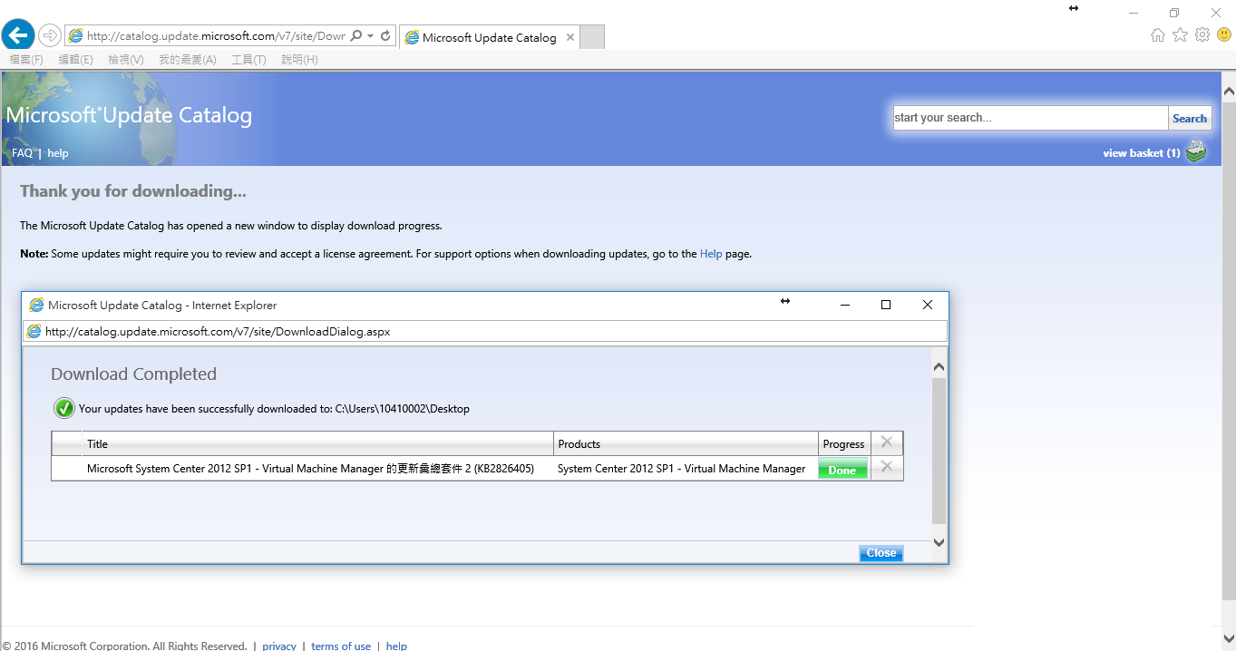This screenshot has height=651, width=1236.
Task: Click popup scrollbar down arrow
Action: click(939, 542)
